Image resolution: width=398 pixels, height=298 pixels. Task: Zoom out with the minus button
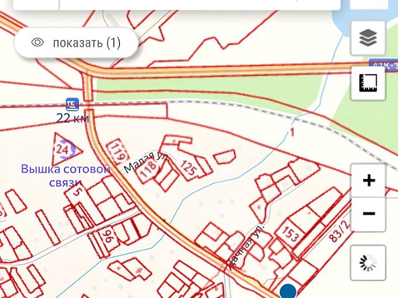pos(369,214)
